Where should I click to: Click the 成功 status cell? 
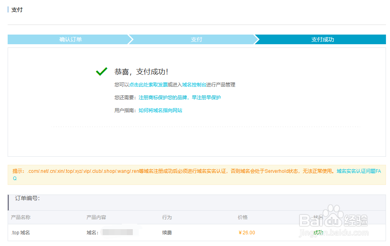(318, 233)
